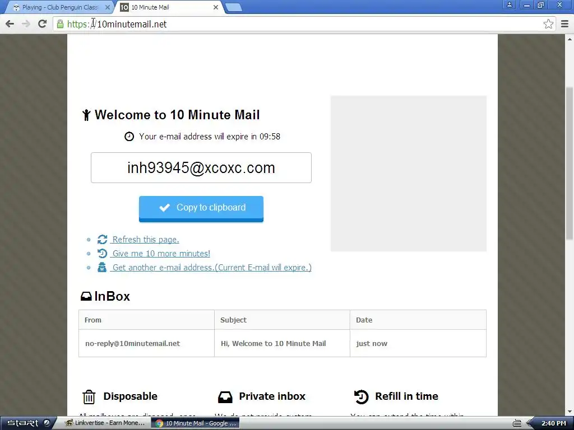This screenshot has height=430, width=574.
Task: Click the scrollbar up arrow
Action: point(570,39)
